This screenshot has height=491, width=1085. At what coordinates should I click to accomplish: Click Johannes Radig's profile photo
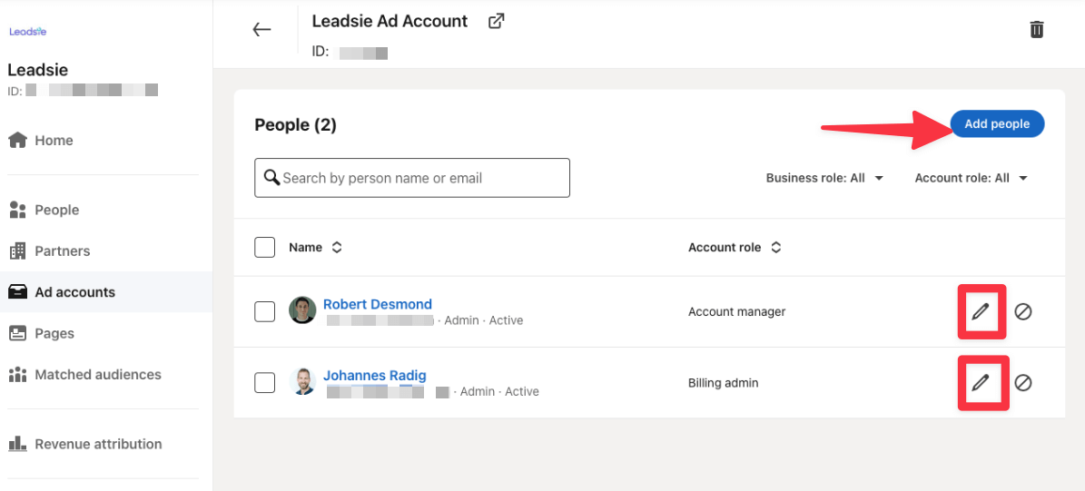tap(302, 381)
